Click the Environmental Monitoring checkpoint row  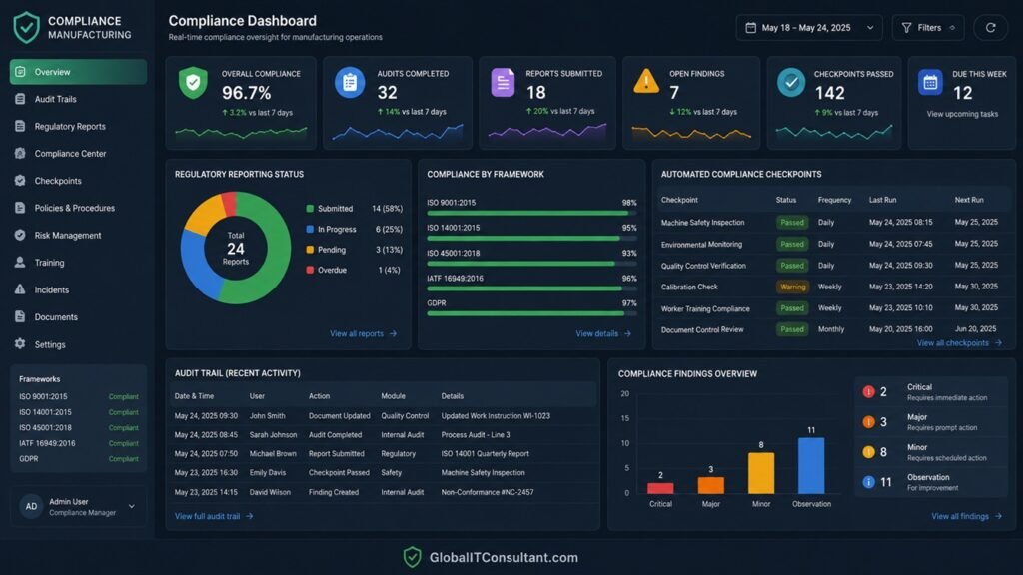tap(832, 244)
